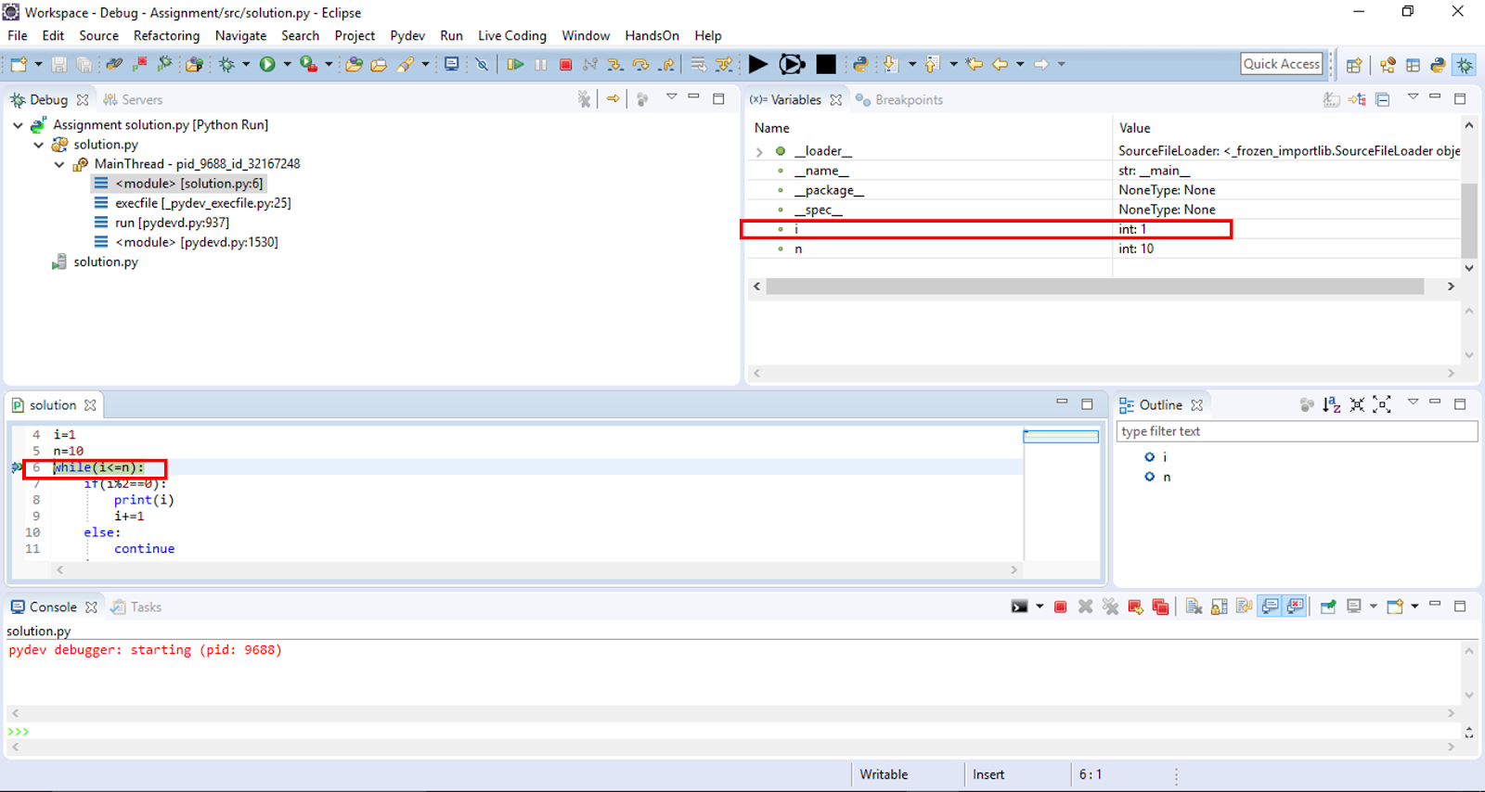Click the Quick Access search box
This screenshot has height=792, width=1485.
point(1281,63)
